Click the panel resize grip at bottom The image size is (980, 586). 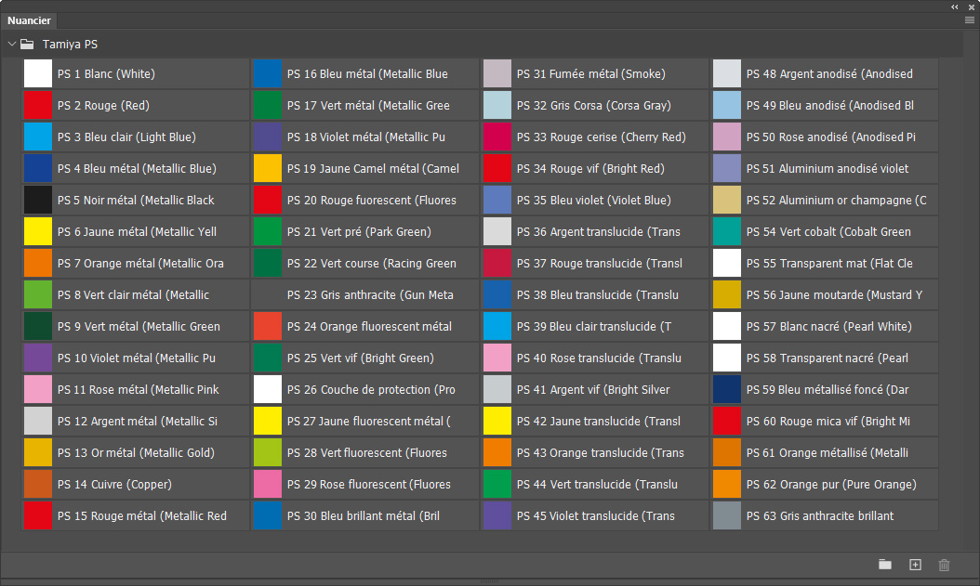[x=490, y=582]
